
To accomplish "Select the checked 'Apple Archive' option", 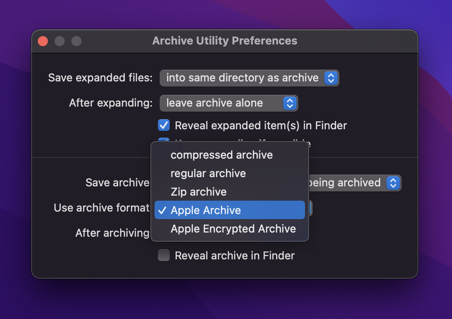I will [205, 210].
